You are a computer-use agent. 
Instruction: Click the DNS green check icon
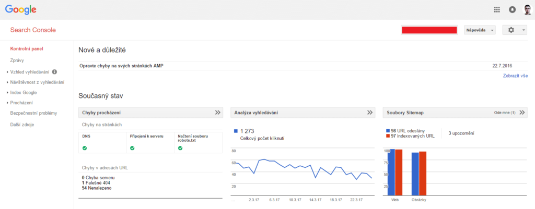pyautogui.click(x=85, y=148)
